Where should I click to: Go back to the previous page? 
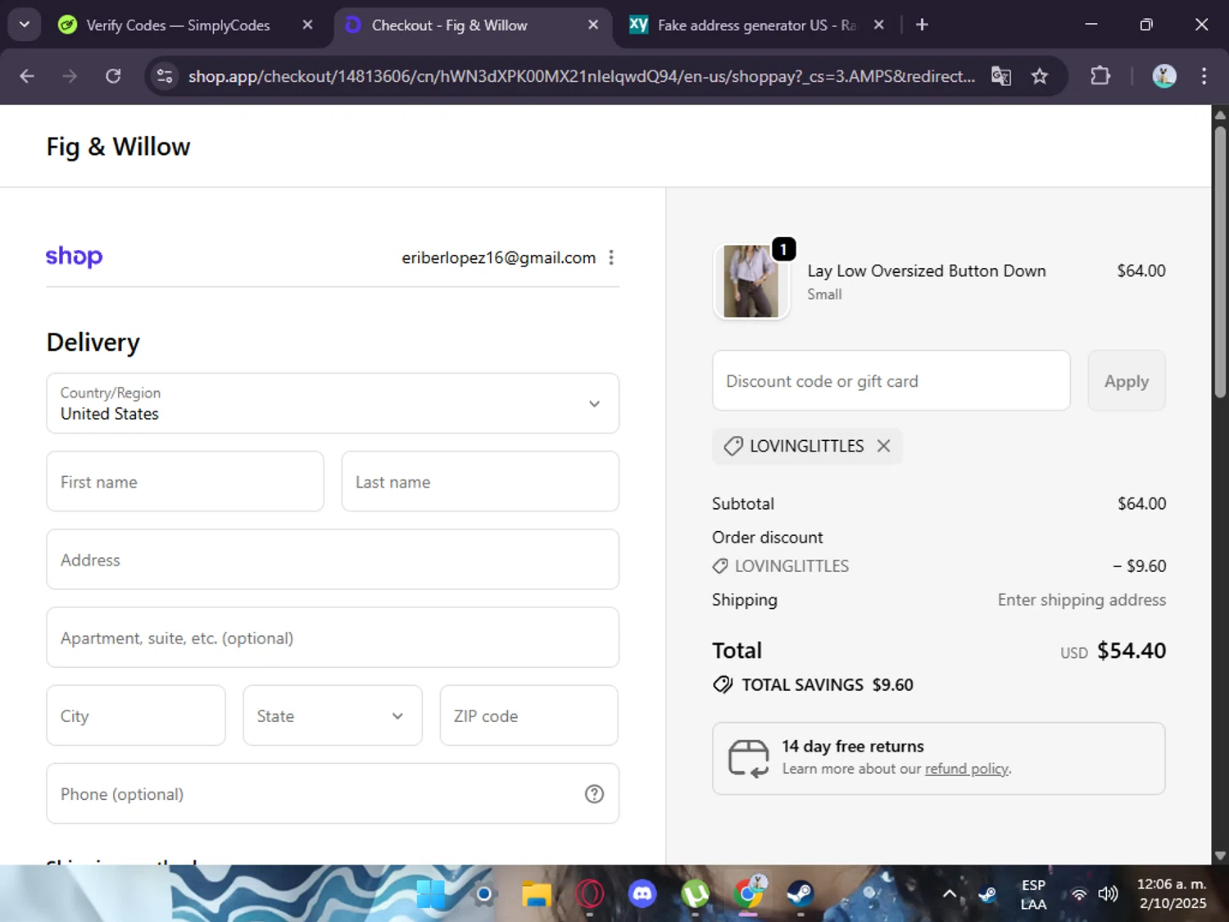(x=27, y=76)
